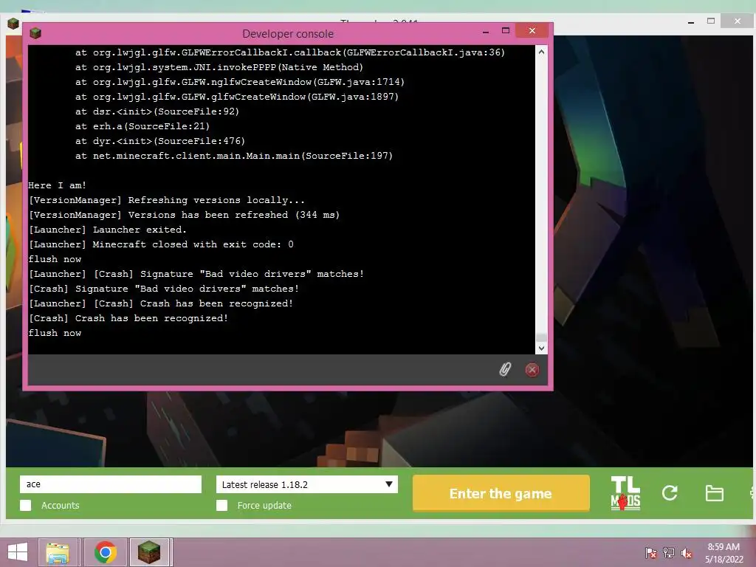Open Windows Start button
Screen dimensions: 756x567
[18, 552]
